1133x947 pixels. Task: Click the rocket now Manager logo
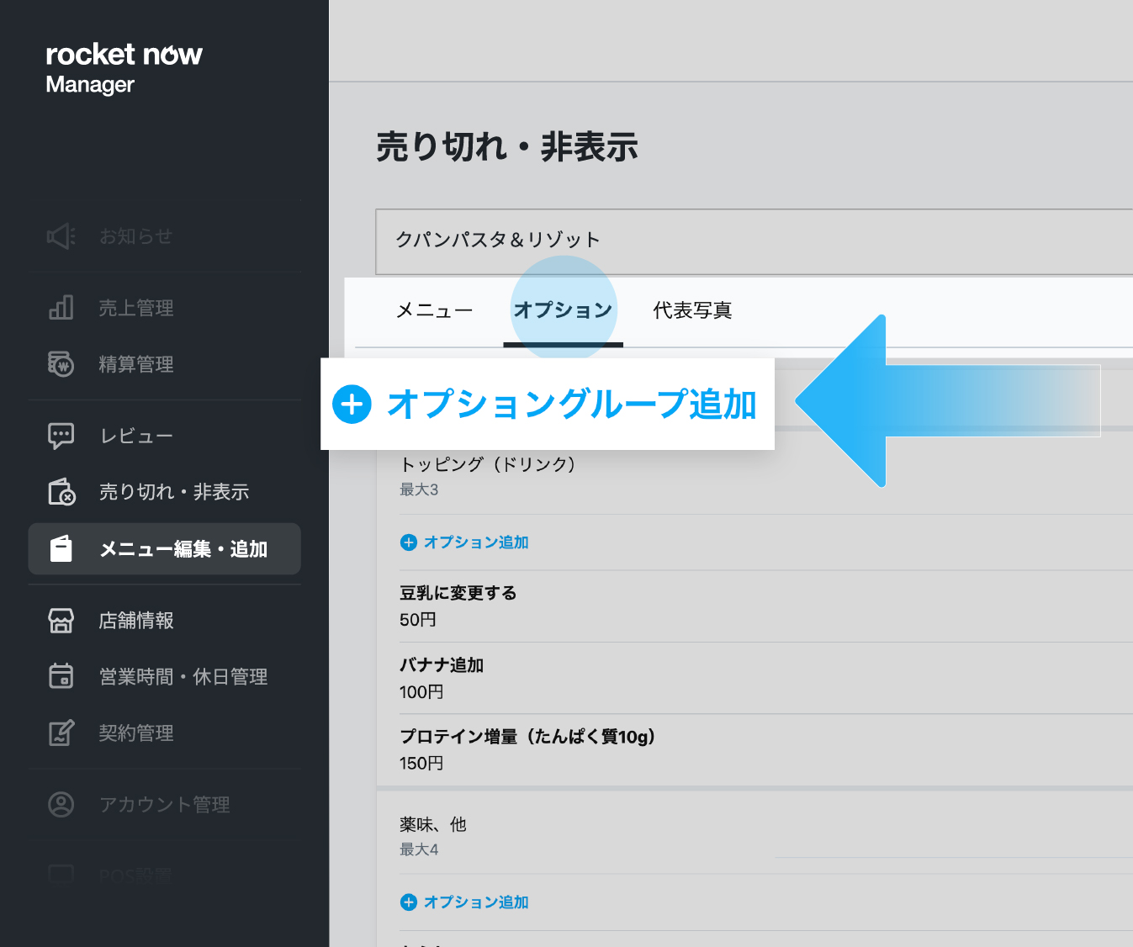point(124,68)
